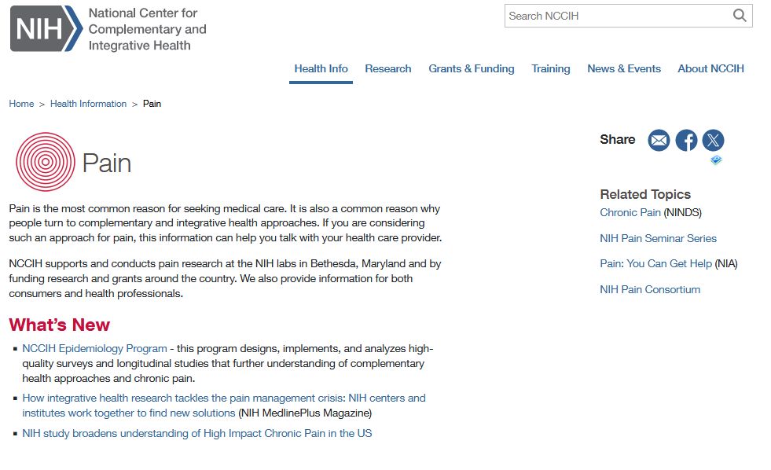This screenshot has width=771, height=470.
Task: Go to the Home breadcrumb
Action: point(21,104)
